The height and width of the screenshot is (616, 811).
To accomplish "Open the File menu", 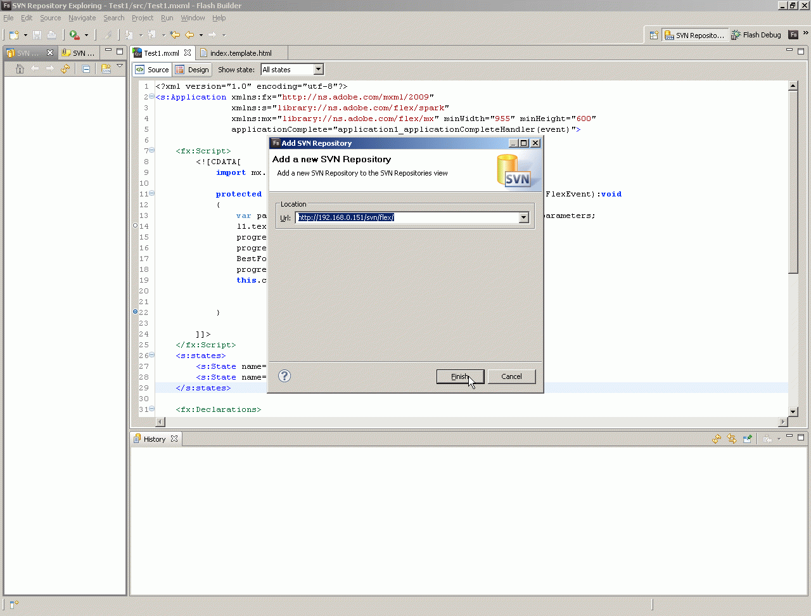I will tap(8, 18).
